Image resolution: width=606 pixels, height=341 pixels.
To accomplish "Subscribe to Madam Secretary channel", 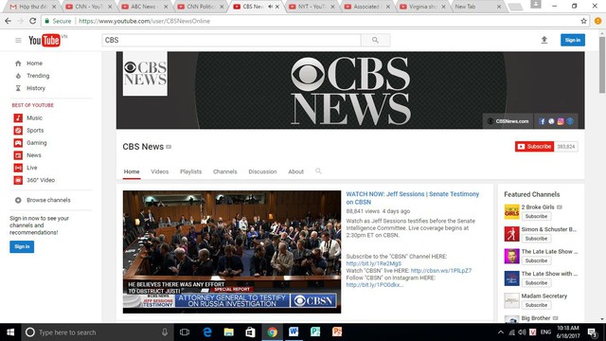I will coord(536,305).
